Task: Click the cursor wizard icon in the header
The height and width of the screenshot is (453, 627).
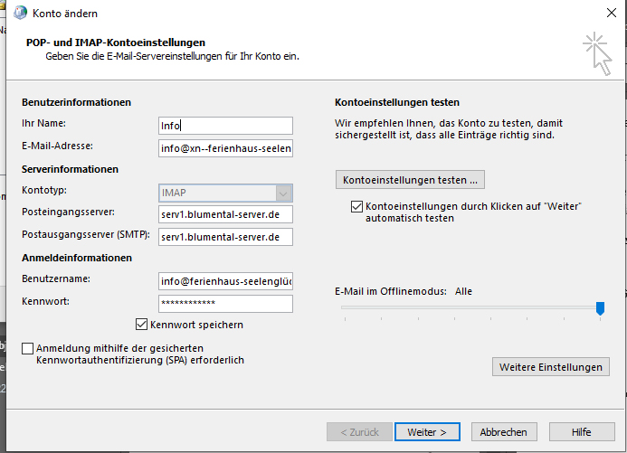Action: point(597,52)
